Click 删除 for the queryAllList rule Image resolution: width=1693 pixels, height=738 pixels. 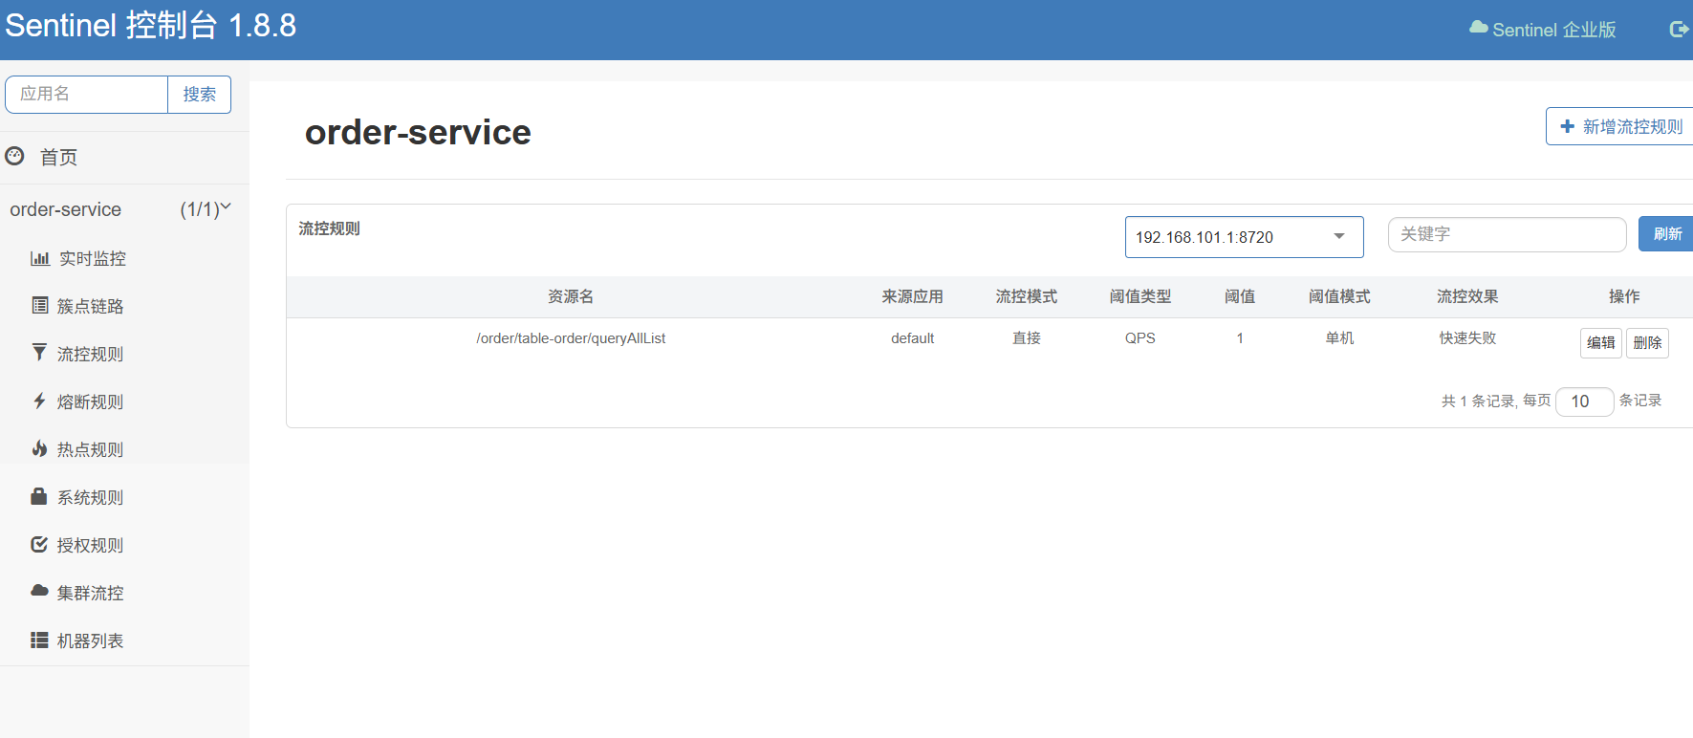pyautogui.click(x=1647, y=342)
